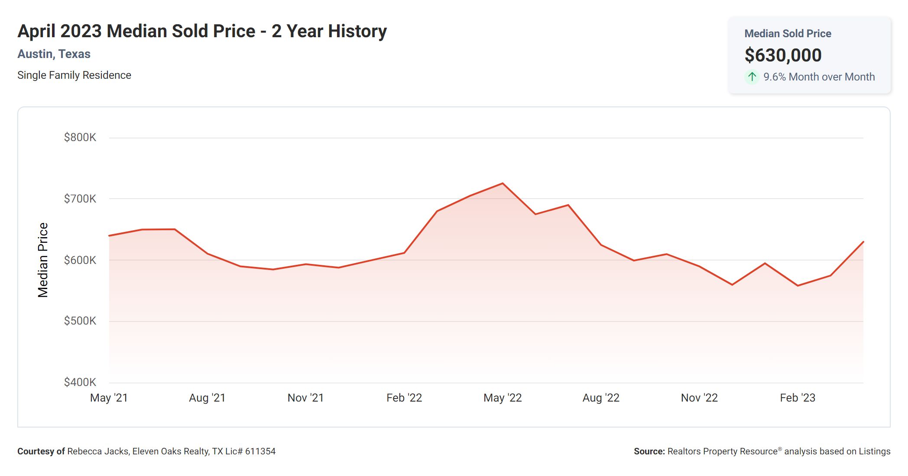Select the May '21 x-axis label
This screenshot has width=908, height=476.
(x=109, y=398)
